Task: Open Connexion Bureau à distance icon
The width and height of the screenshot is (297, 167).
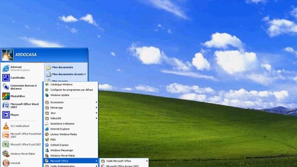Action: [x=6, y=87]
